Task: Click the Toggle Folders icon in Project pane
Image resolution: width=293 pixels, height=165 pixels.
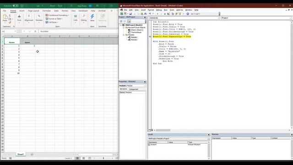Action: 129,22
